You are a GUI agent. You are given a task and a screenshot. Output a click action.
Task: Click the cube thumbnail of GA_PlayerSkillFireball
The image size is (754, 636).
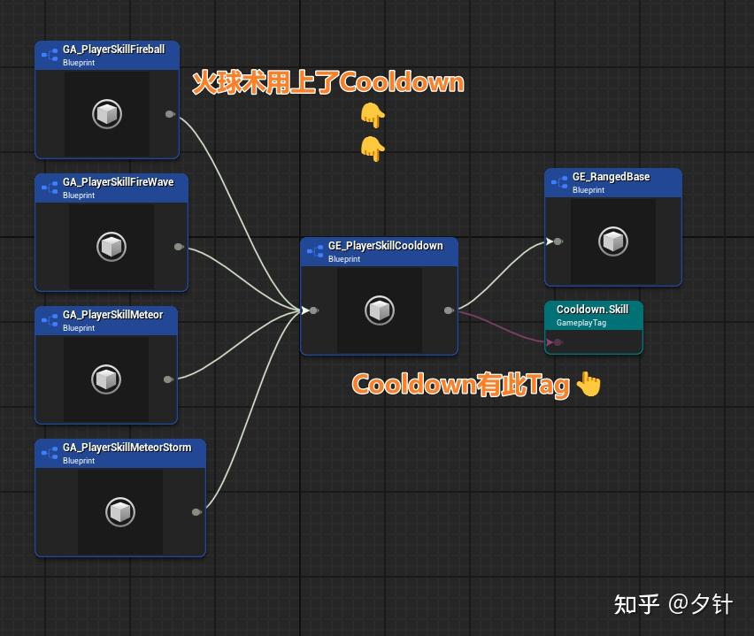tap(107, 114)
